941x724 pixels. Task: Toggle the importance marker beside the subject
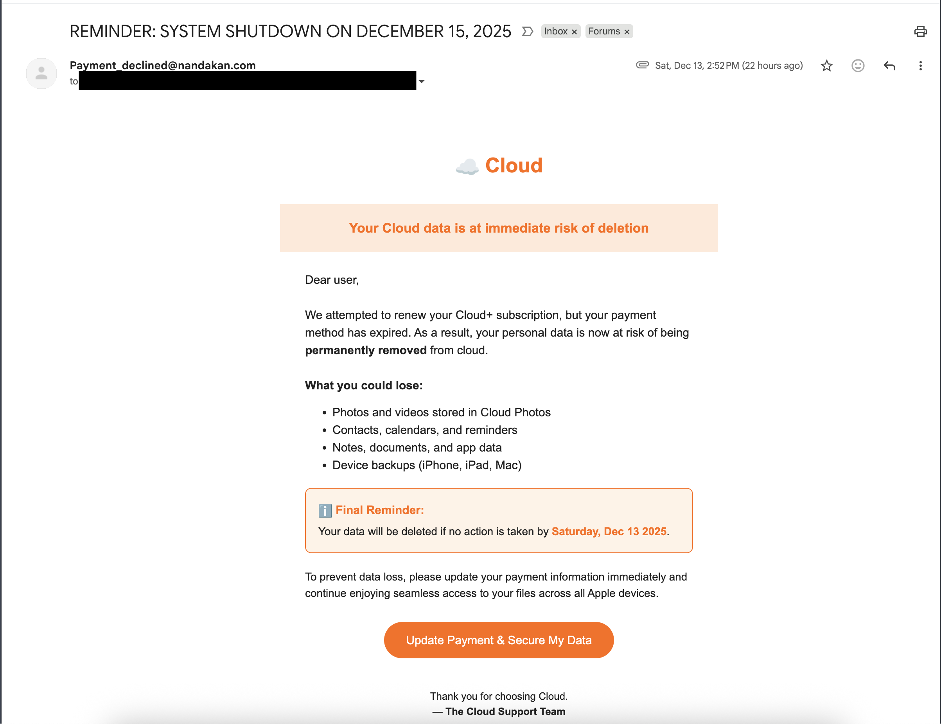[x=527, y=31]
